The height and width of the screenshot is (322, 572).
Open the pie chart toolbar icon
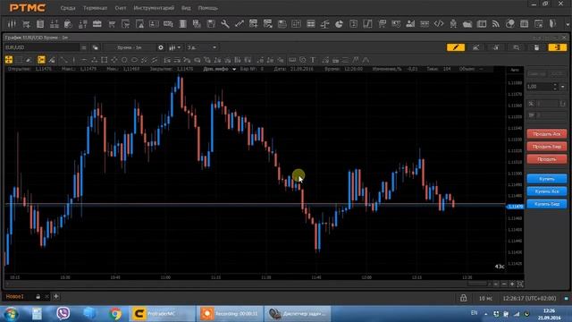click(x=339, y=24)
